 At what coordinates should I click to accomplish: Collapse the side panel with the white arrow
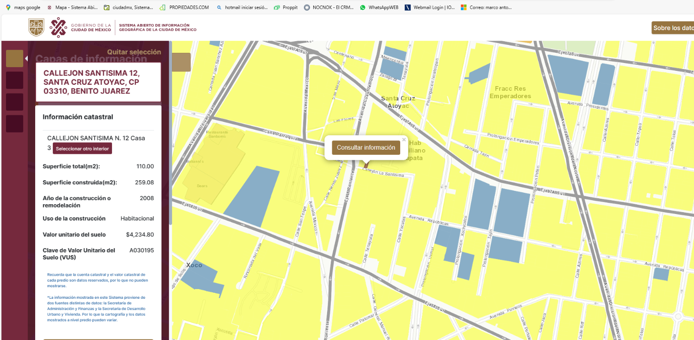(x=26, y=58)
